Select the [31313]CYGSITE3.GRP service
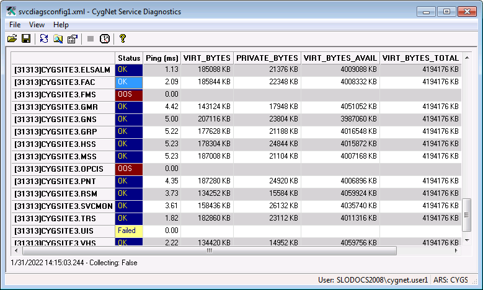Screen dimensions: 483x290 click(x=63, y=132)
